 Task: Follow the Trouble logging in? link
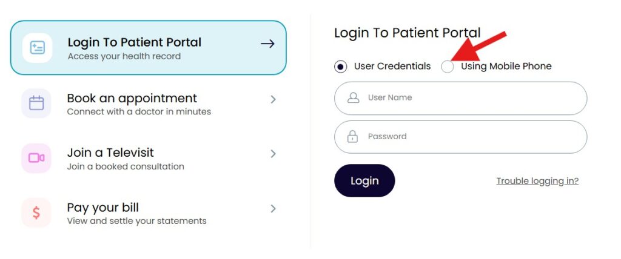click(537, 181)
